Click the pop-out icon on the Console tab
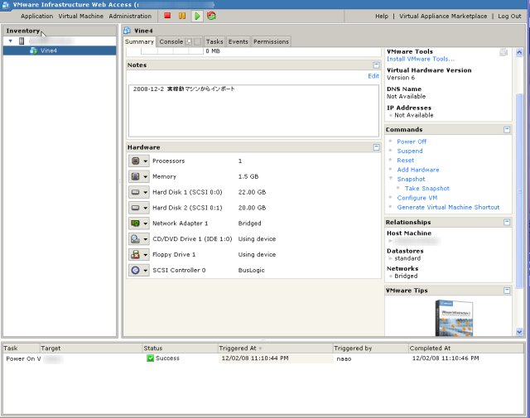 (190, 42)
